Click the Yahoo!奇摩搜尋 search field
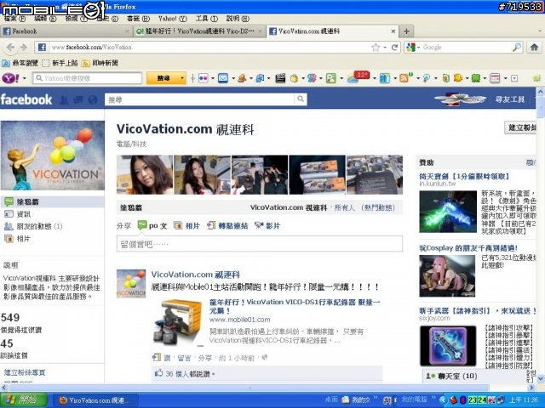Screen dimensions: 545x408 pos(88,78)
